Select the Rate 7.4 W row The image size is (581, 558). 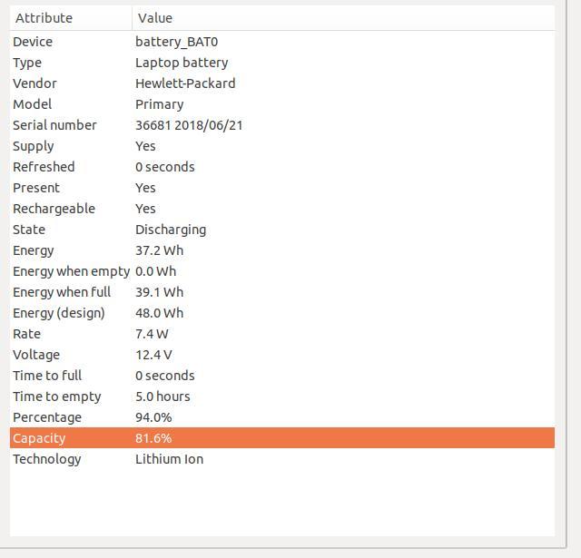pos(282,334)
